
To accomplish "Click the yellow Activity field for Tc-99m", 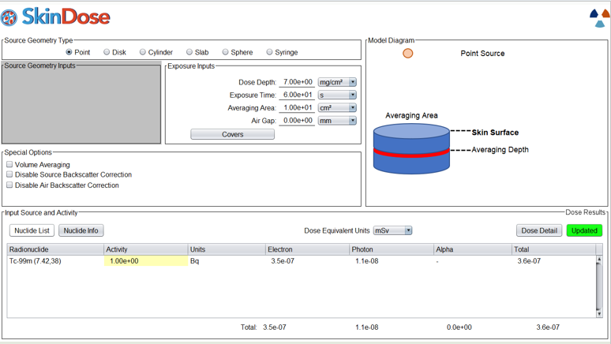I will pos(146,261).
